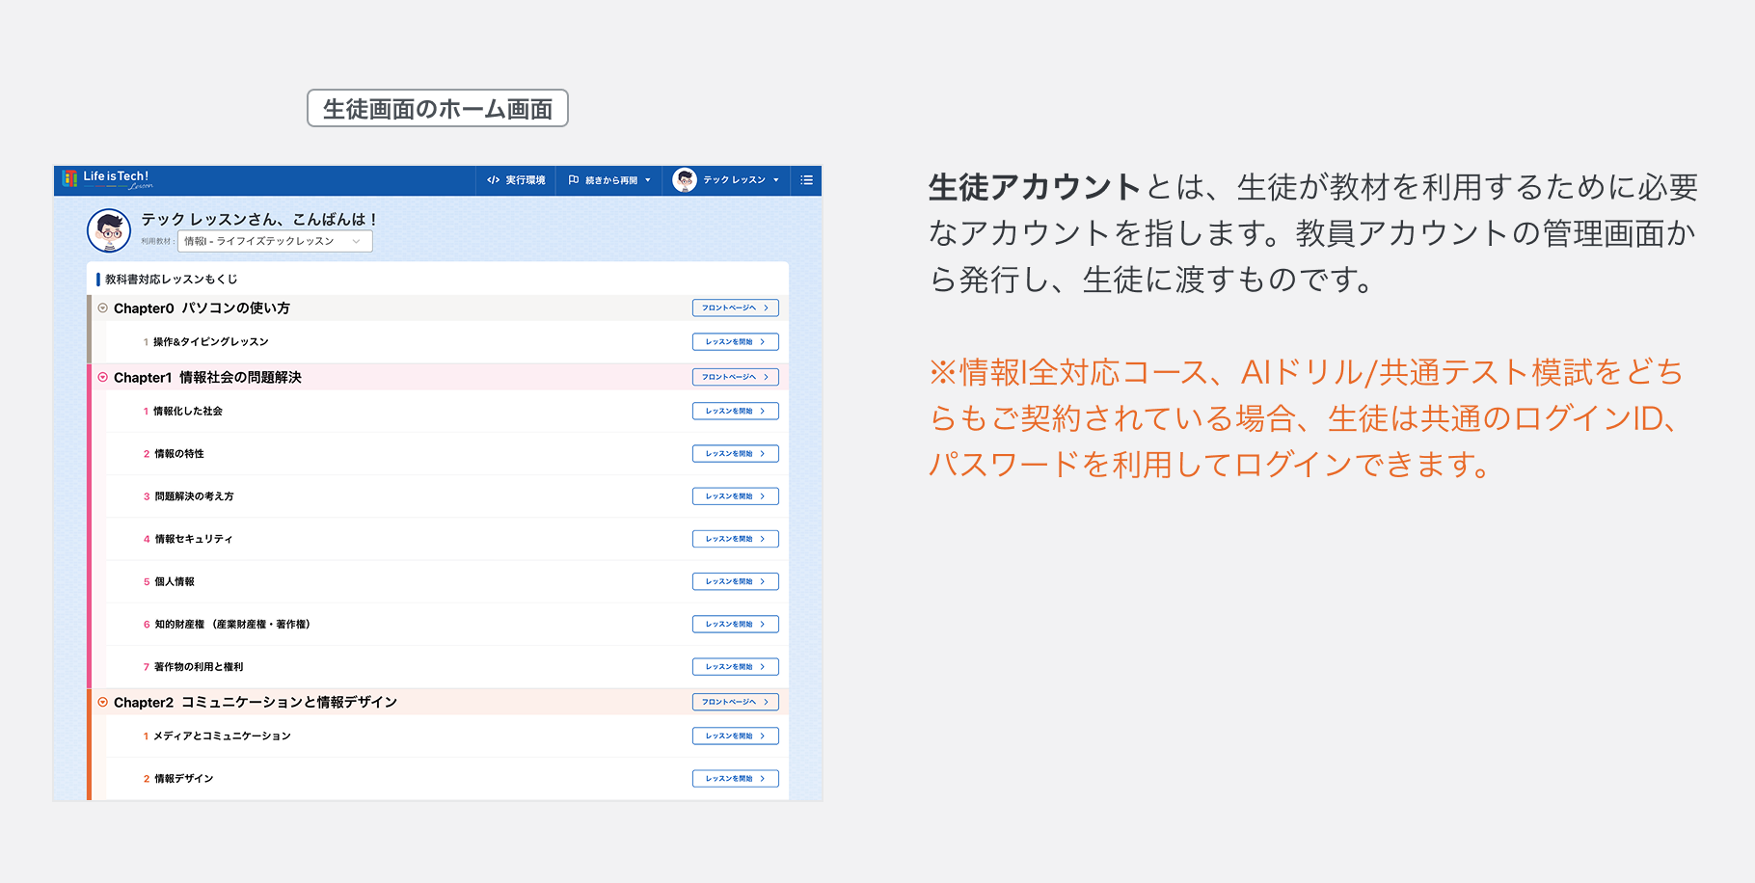Start lesson 問題解決の考え方

tap(735, 496)
